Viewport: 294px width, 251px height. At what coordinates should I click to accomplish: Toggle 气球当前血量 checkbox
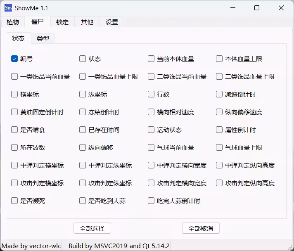click(151, 147)
